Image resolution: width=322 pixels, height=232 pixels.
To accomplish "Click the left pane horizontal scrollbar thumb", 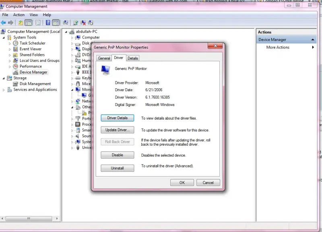I will click(29, 218).
